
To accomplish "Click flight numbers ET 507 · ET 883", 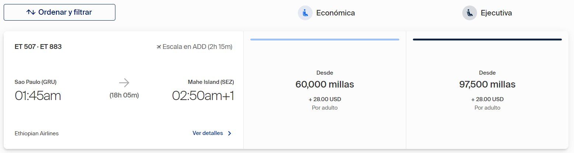I will tap(38, 47).
